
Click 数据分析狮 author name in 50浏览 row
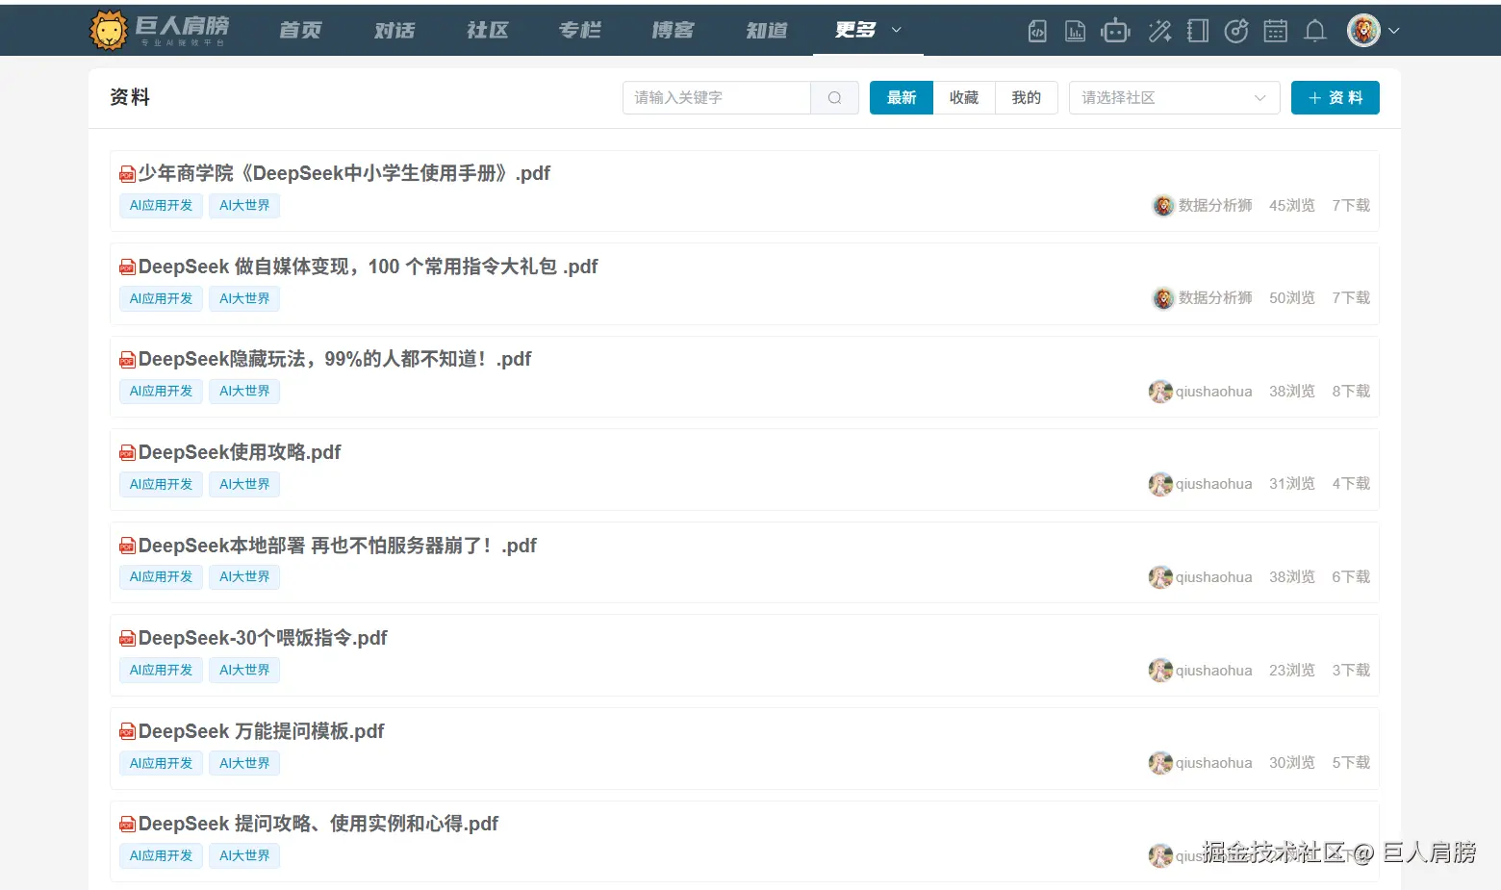[1215, 298]
